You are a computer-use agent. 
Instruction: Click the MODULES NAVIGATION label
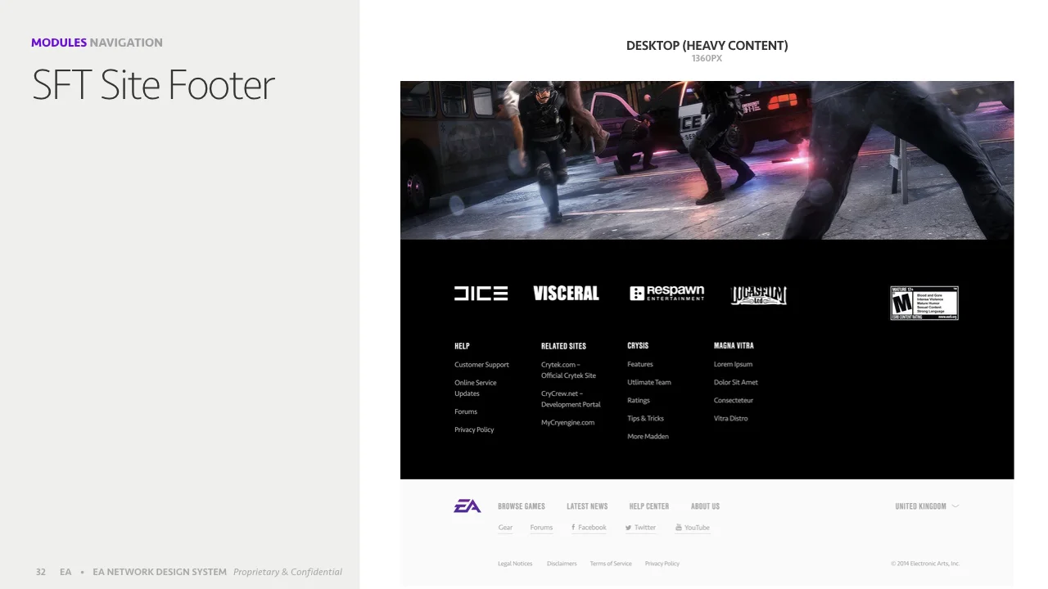click(x=97, y=43)
